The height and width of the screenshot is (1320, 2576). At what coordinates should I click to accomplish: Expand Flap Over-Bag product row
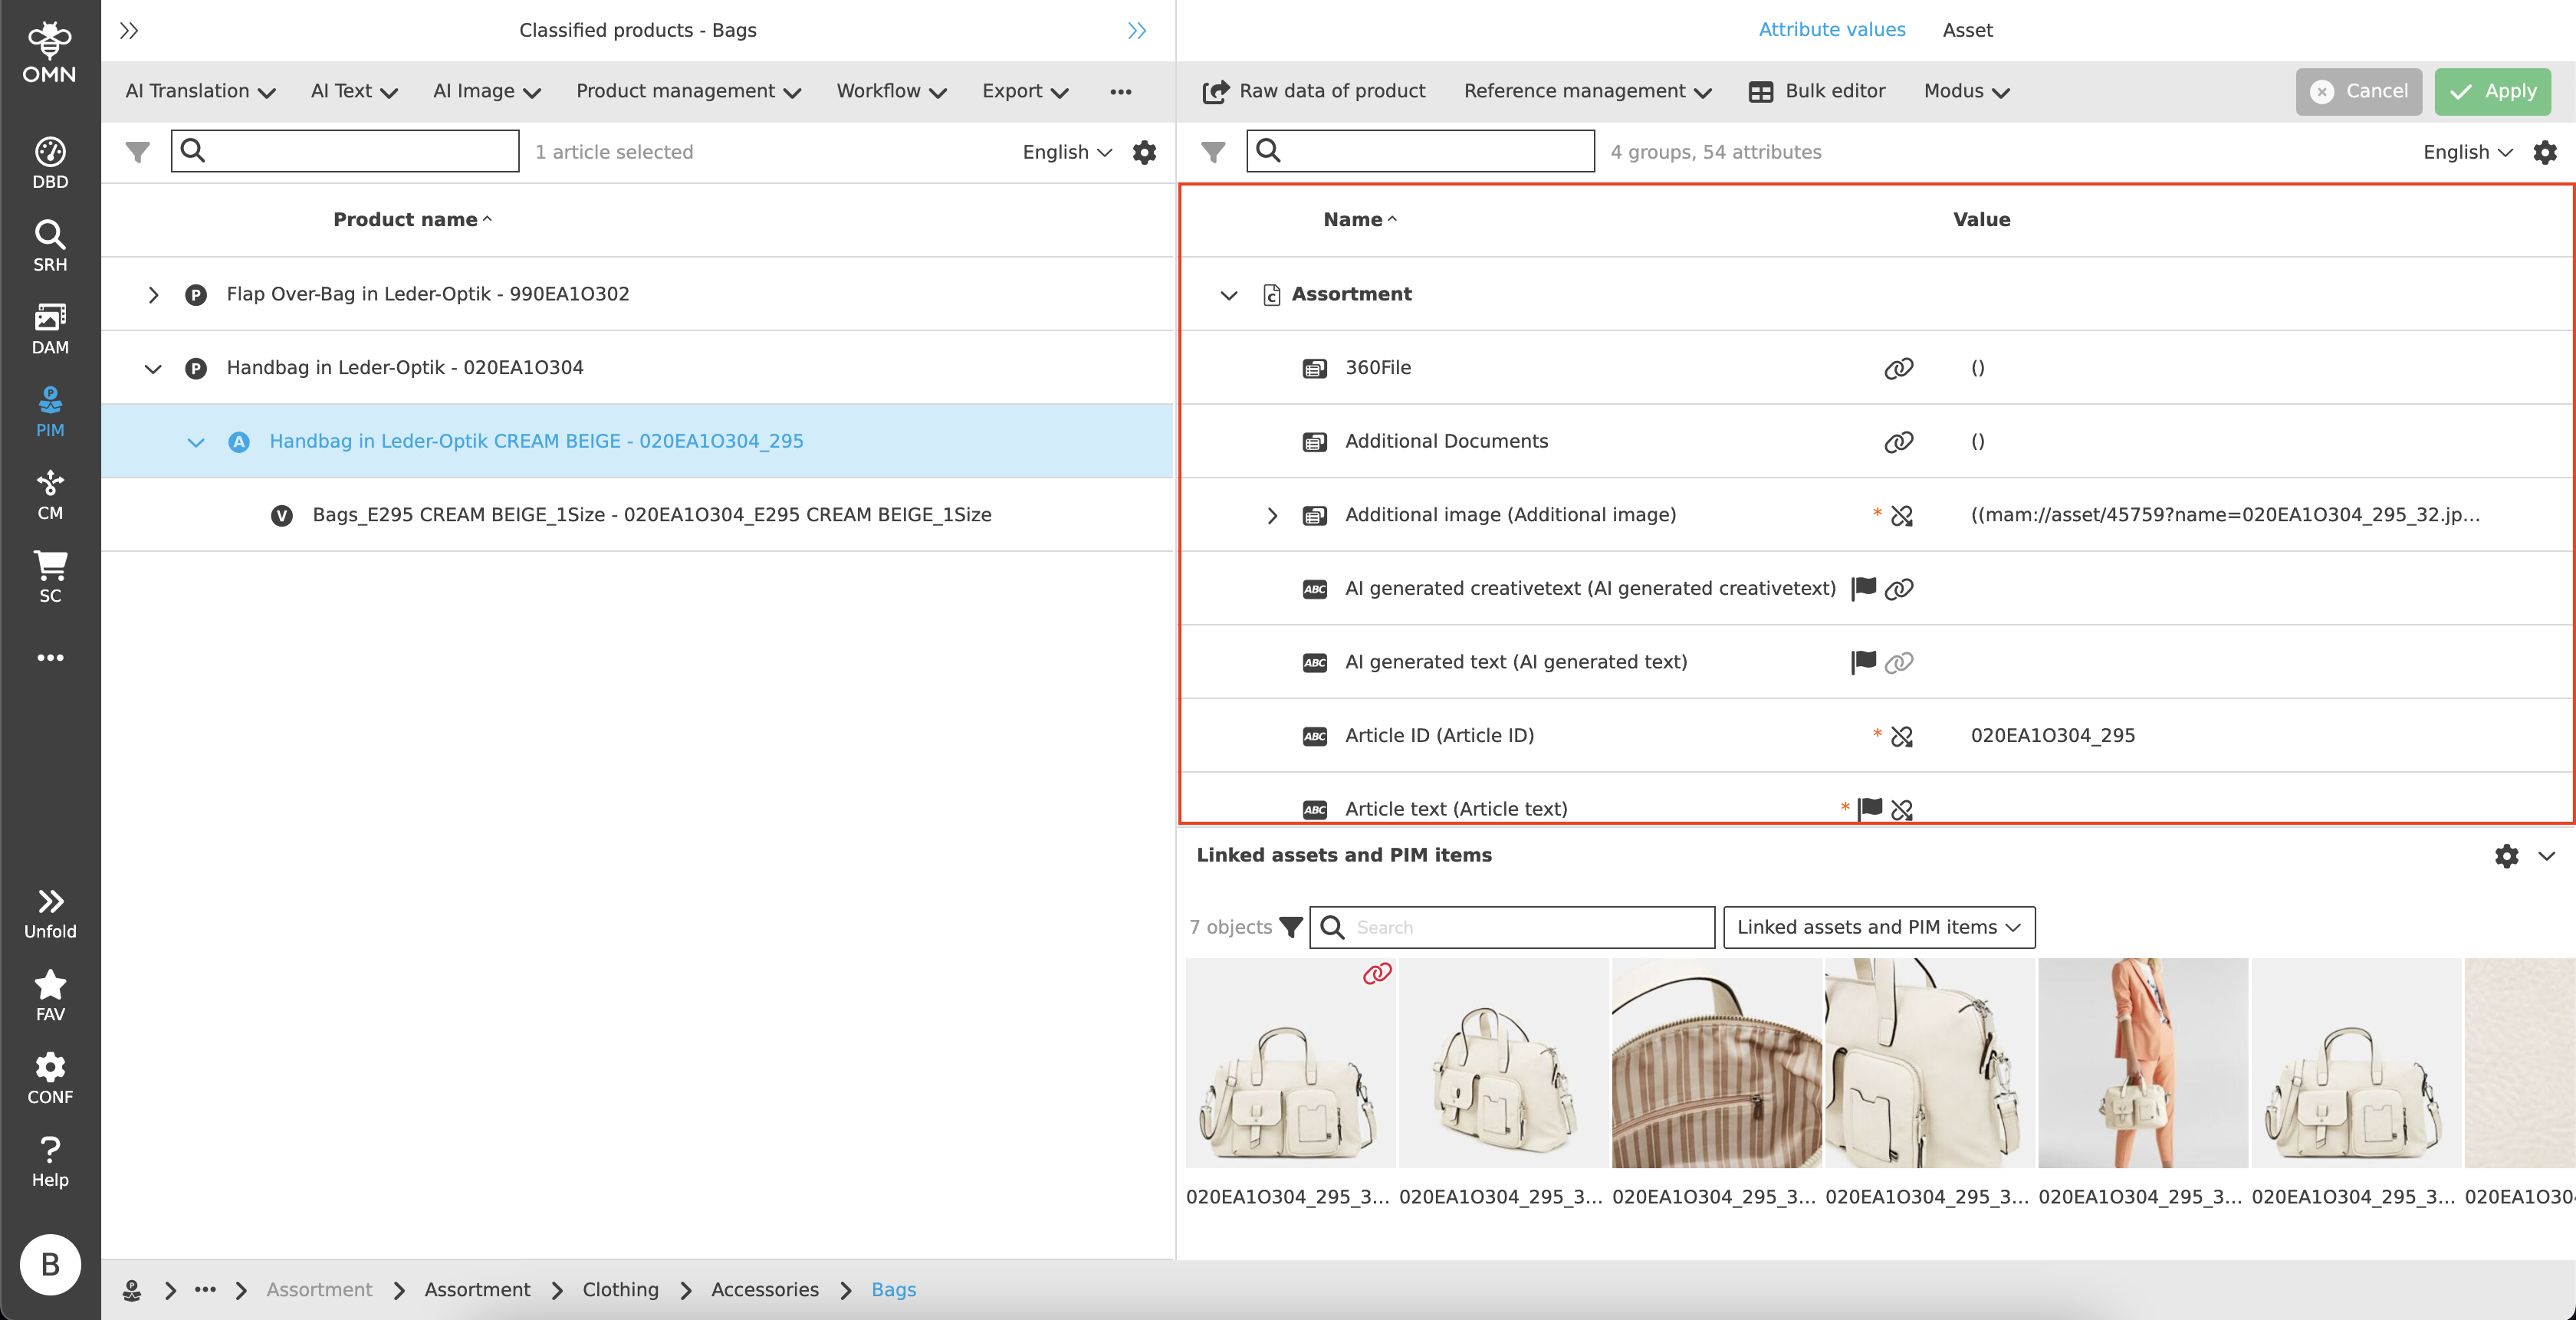pyautogui.click(x=153, y=294)
